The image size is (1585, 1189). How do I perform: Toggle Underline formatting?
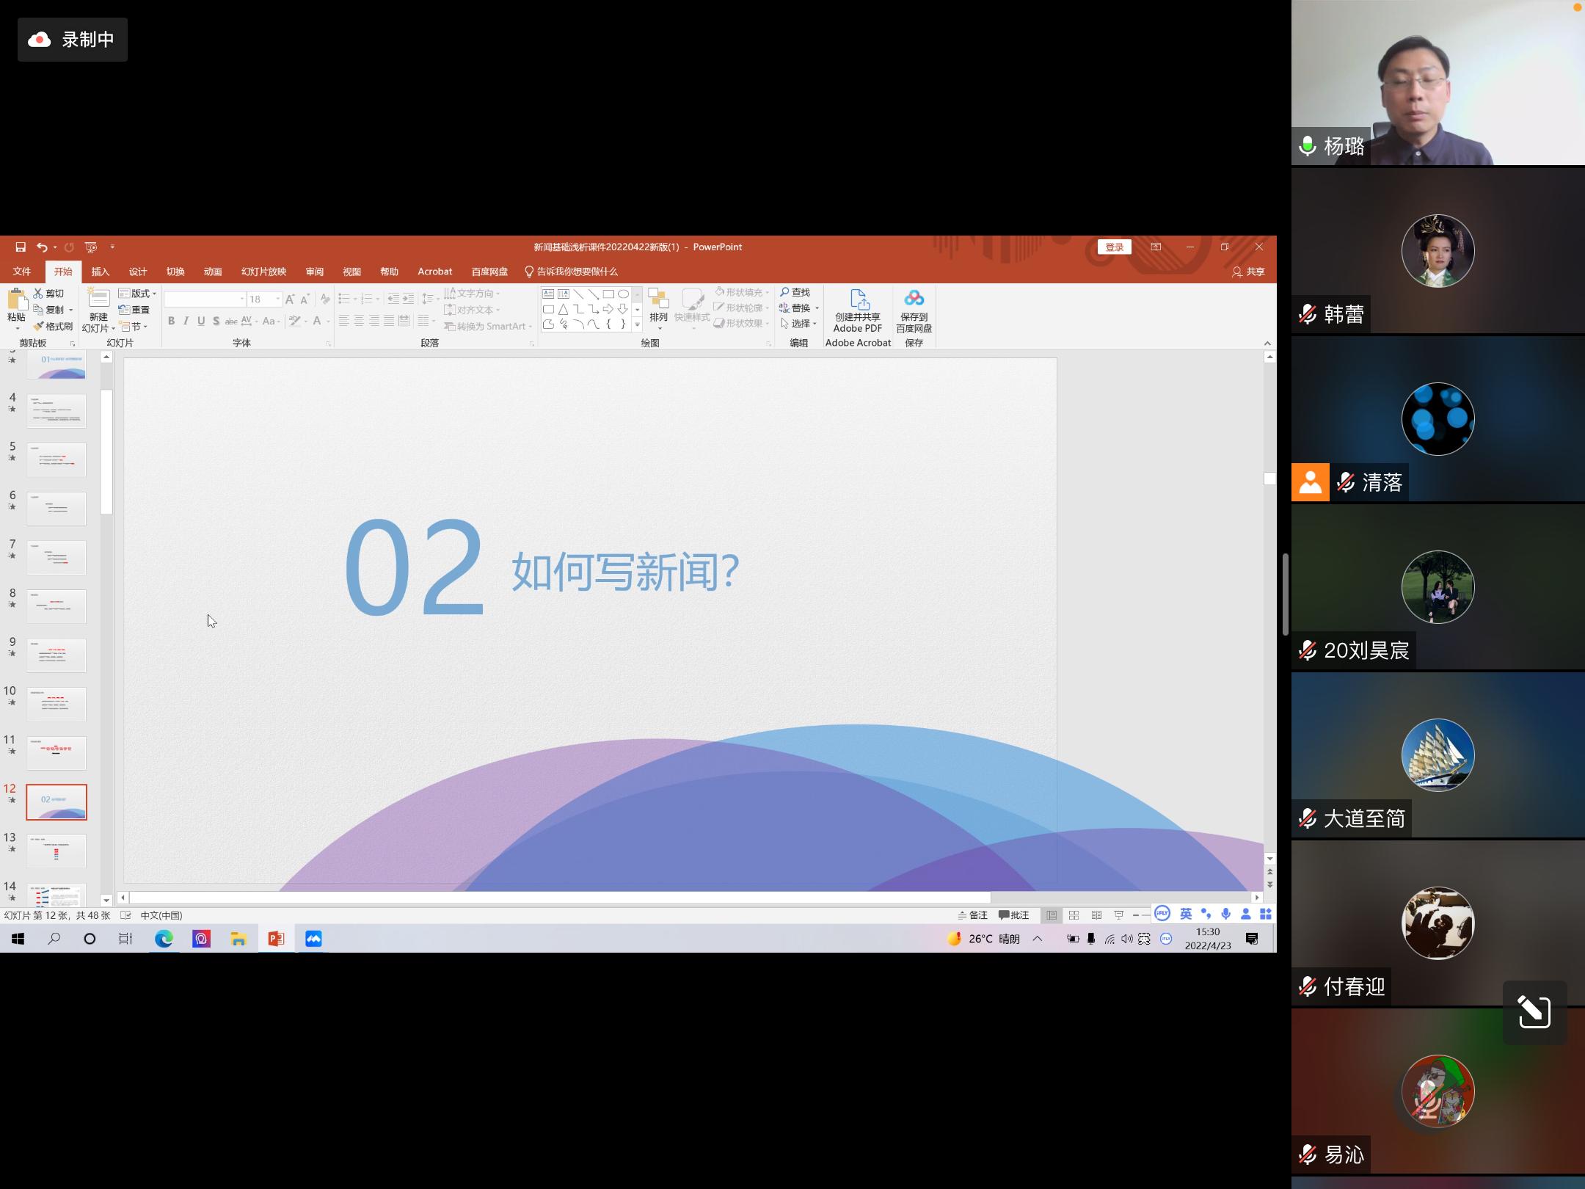(201, 321)
